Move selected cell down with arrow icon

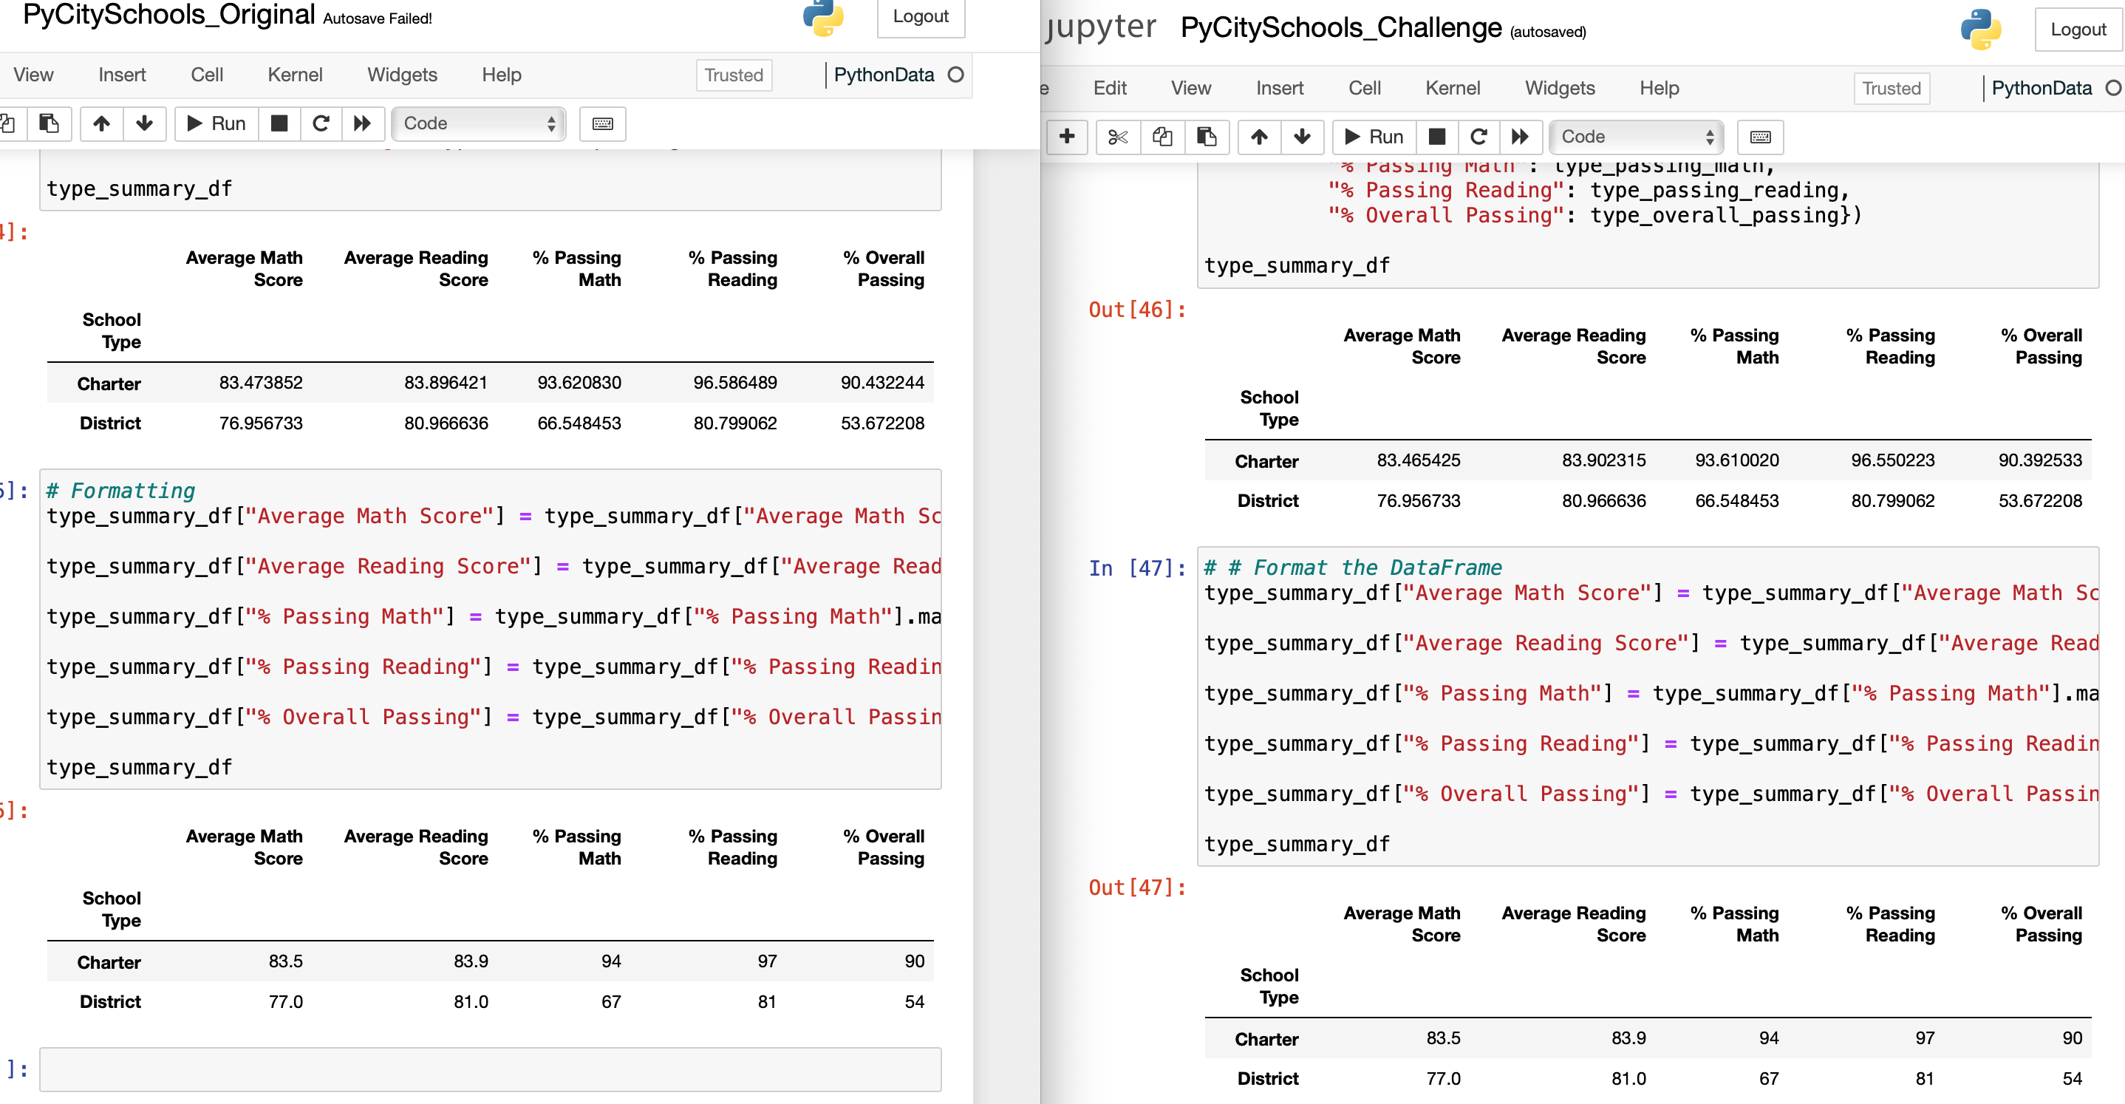[x=144, y=123]
